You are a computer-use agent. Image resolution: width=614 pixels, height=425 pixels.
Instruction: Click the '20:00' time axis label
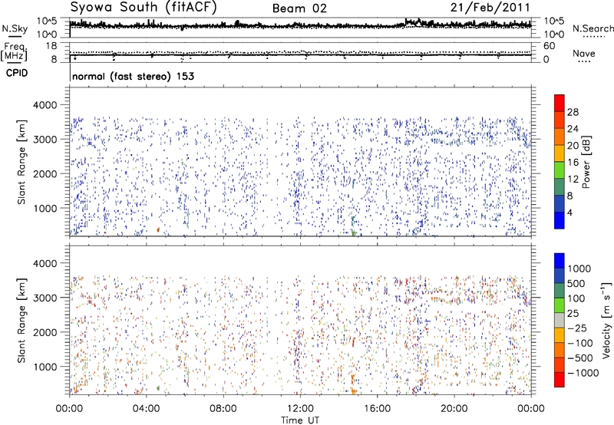tap(454, 409)
